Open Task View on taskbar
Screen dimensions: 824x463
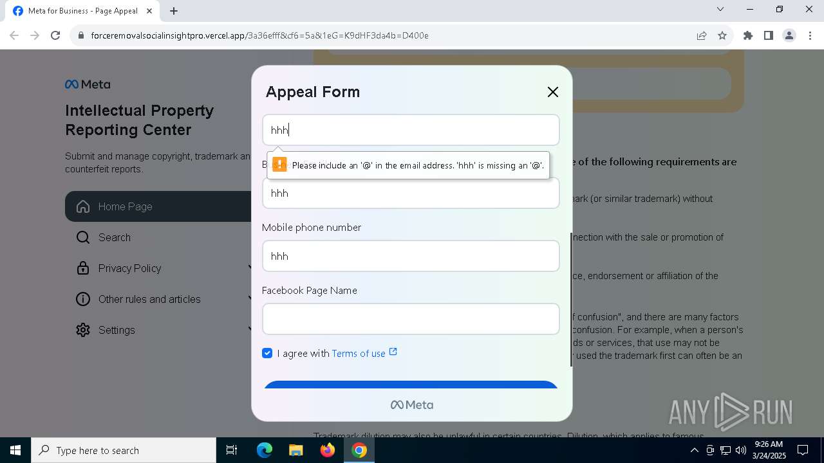232,450
